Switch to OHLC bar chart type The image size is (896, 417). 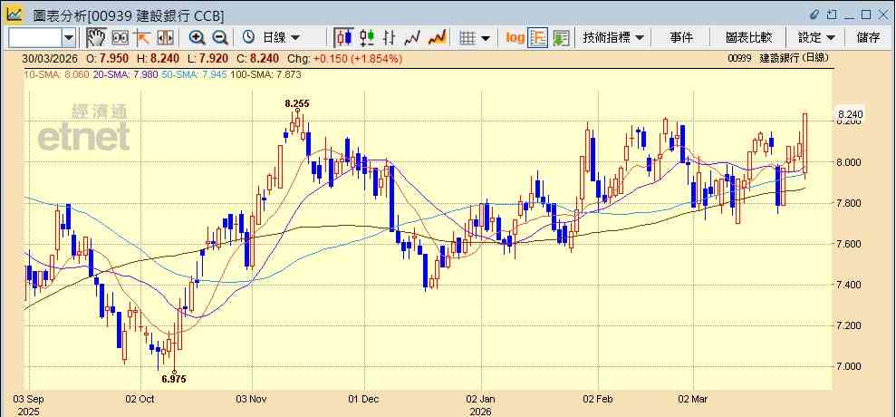point(390,38)
